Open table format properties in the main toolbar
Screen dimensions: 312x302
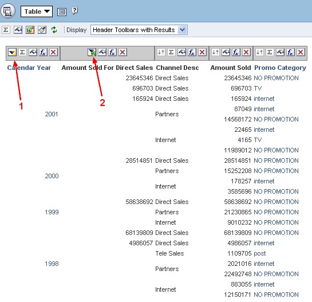pyautogui.click(x=18, y=30)
